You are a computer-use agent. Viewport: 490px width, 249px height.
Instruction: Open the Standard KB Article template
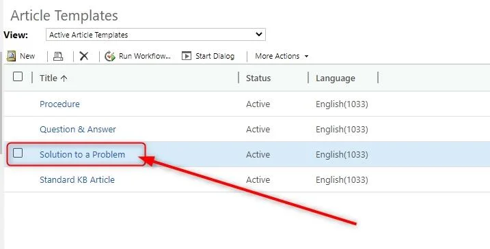point(77,179)
